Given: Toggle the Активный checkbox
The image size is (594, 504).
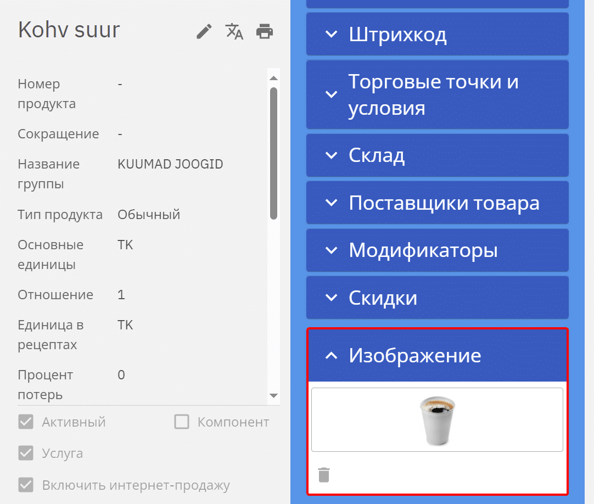Looking at the screenshot, I should pos(26,422).
